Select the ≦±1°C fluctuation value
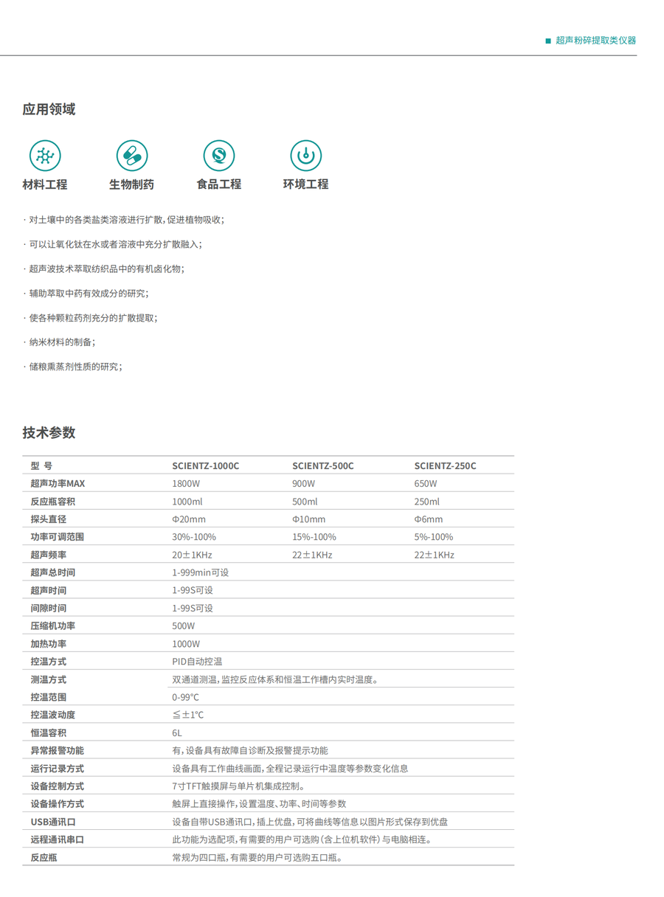Screen dimensions: 664x897 (x=187, y=715)
